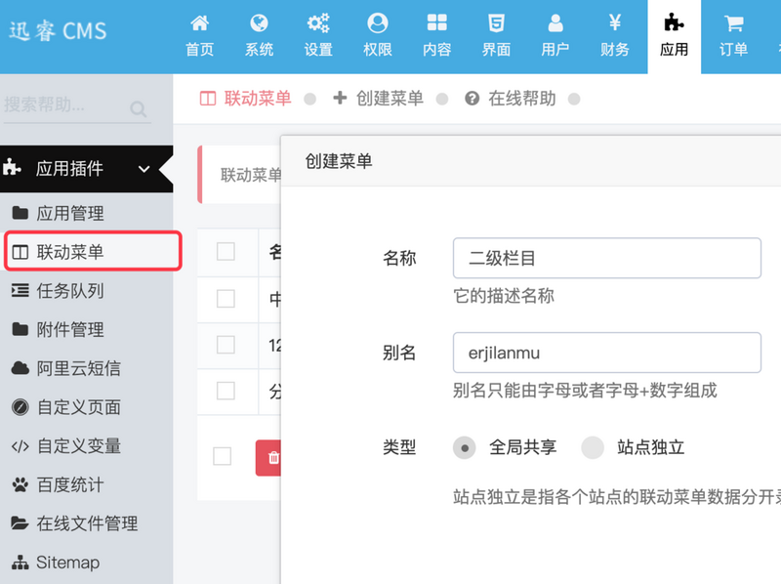Click the 迅睿 CMS logo
The image size is (781, 584).
pyautogui.click(x=58, y=31)
